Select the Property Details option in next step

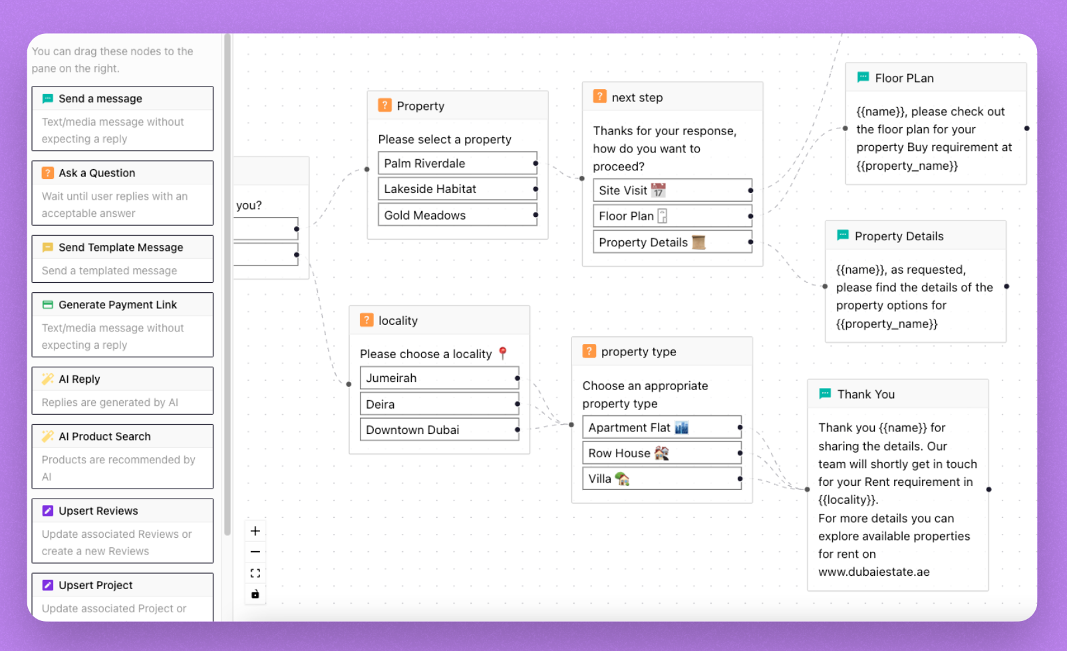673,242
